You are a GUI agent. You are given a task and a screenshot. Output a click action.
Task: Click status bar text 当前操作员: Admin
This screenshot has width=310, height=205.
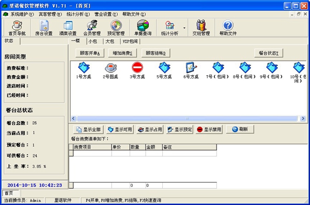(23, 200)
